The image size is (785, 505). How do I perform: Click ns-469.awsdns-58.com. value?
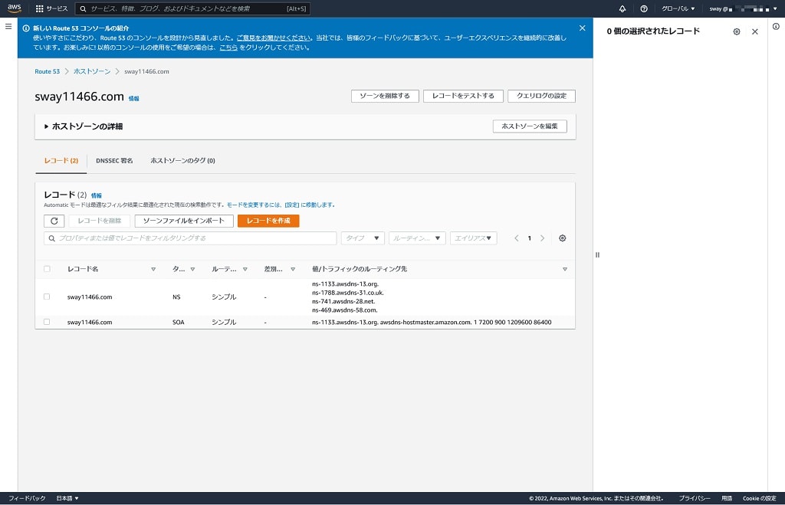[344, 310]
